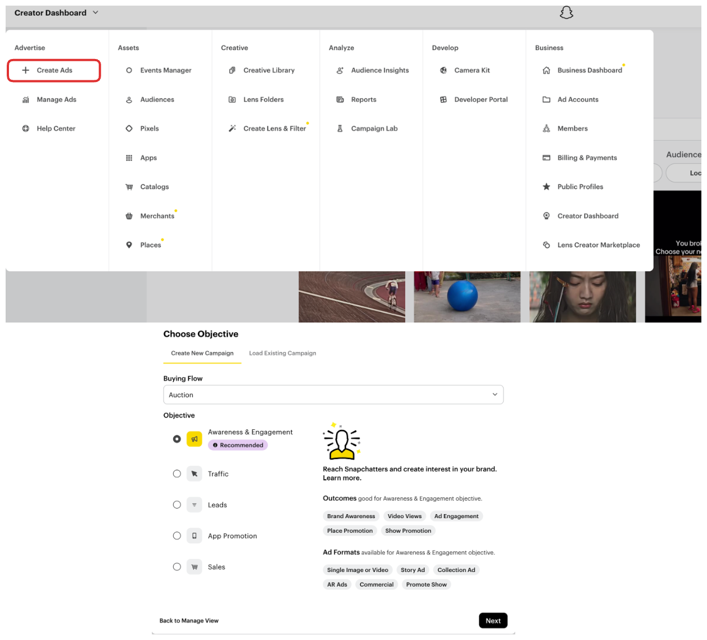
Task: Click the Single Image or Video chip
Action: 358,570
